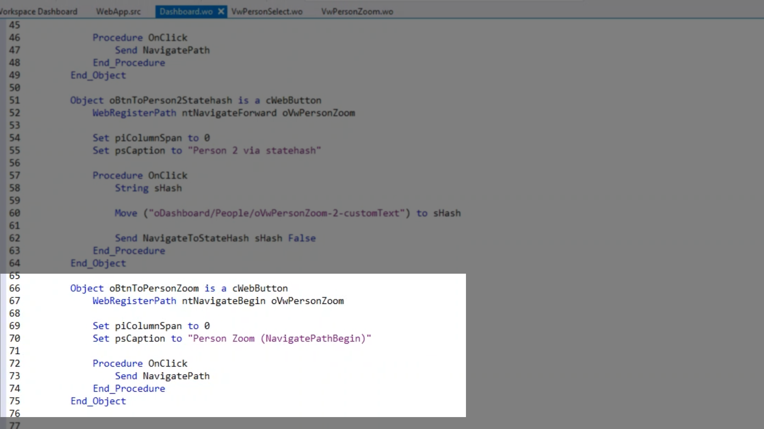
Task: Click String sHash declaration on line 58
Action: pyautogui.click(x=148, y=188)
